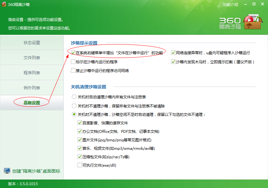The width and height of the screenshot is (268, 188).
Task: Uncheck 百度影音、快播的缓存文件 checkbox
Action: [x=80, y=123]
